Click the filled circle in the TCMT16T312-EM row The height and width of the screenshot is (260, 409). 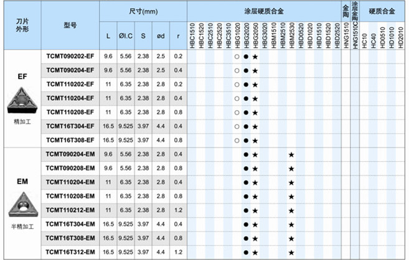(246, 253)
